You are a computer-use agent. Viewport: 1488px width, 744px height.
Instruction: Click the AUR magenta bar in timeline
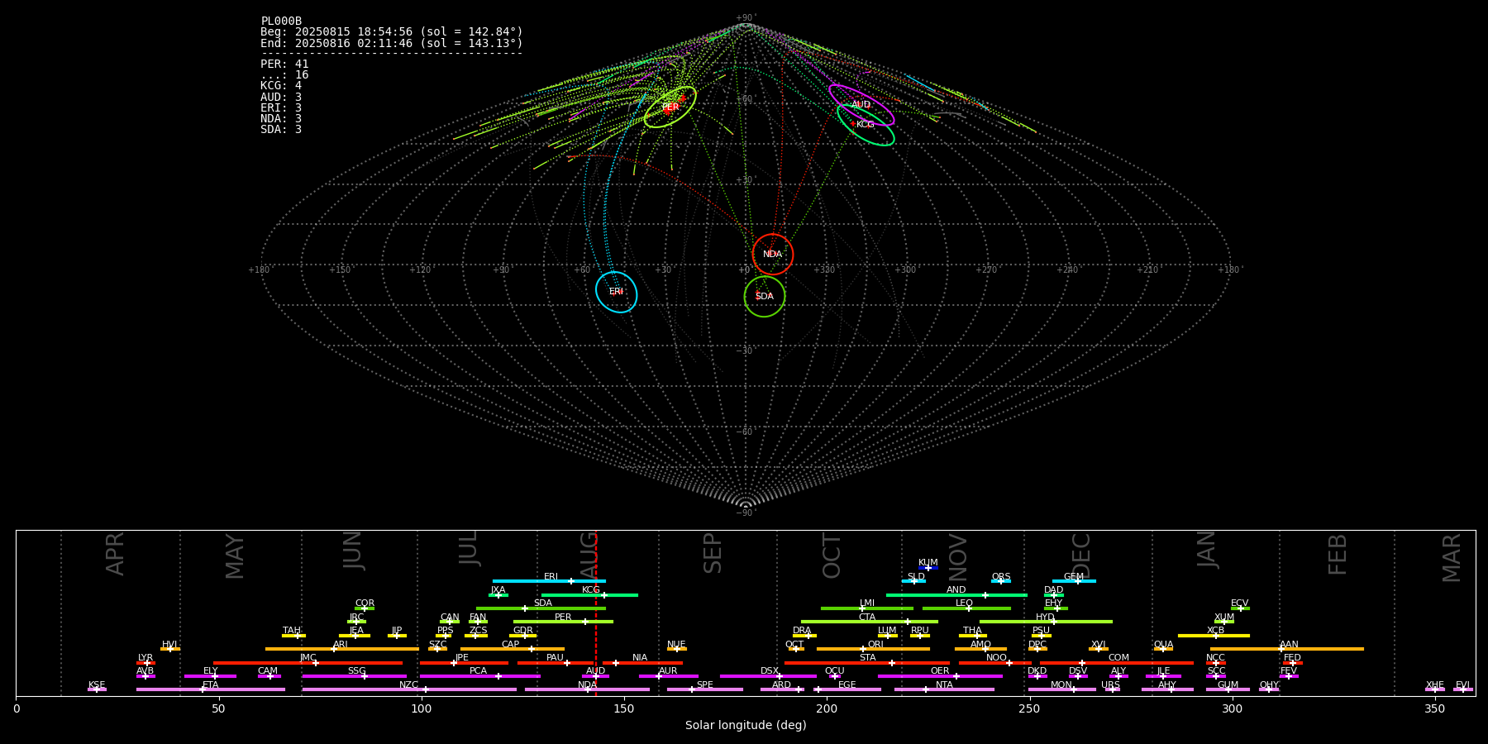[x=668, y=676]
